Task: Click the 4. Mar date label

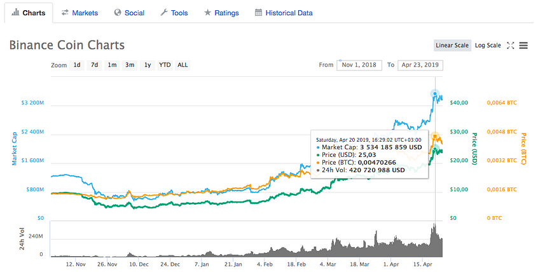Action: [328, 264]
